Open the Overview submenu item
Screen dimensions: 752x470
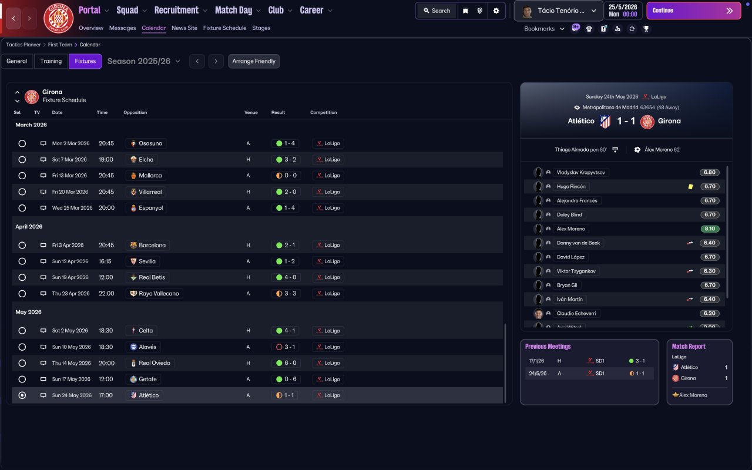click(91, 28)
